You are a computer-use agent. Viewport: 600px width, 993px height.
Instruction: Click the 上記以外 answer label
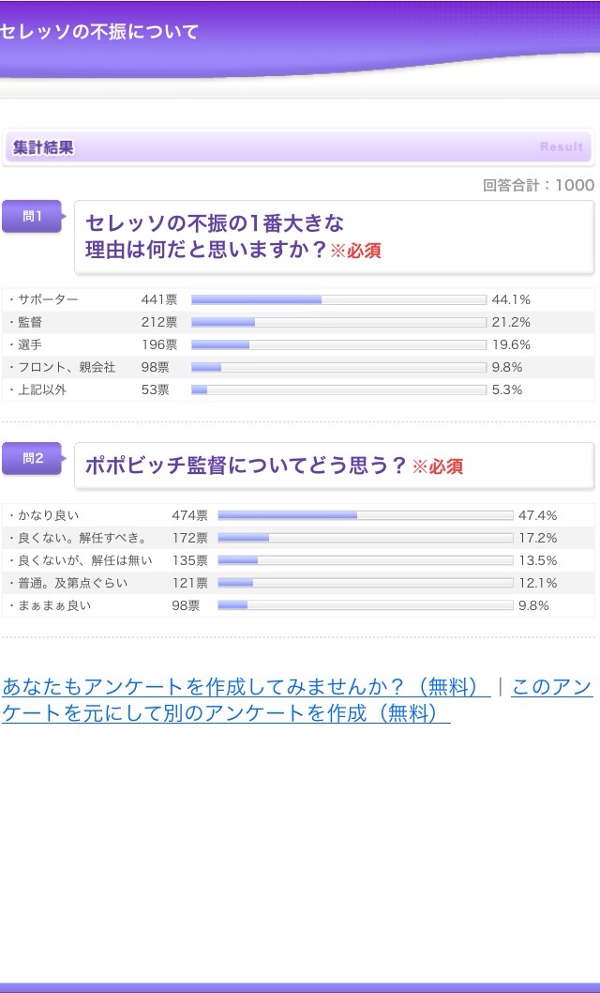[x=42, y=390]
